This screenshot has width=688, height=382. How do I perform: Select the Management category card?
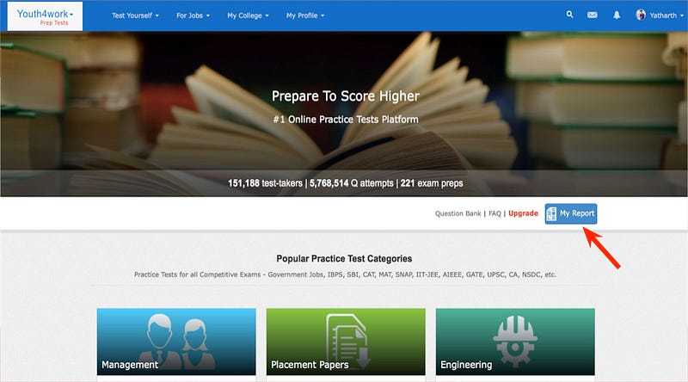pyautogui.click(x=176, y=342)
